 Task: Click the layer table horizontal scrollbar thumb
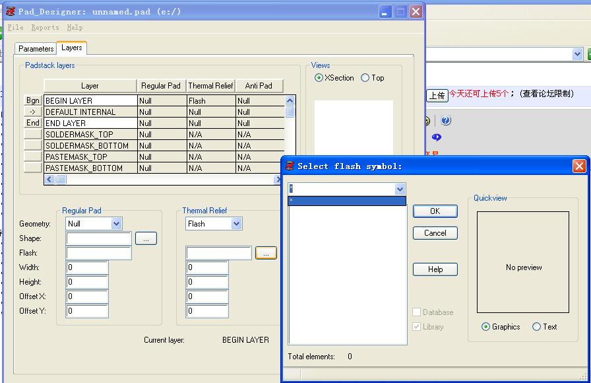60,180
